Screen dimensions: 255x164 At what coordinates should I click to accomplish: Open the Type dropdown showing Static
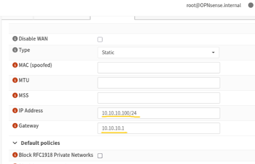pos(159,52)
